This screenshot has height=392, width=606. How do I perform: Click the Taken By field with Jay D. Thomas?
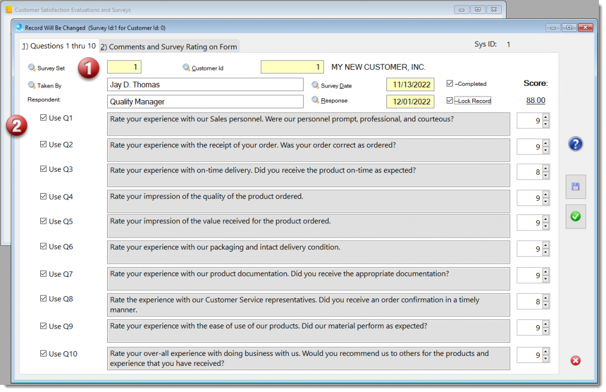point(205,85)
